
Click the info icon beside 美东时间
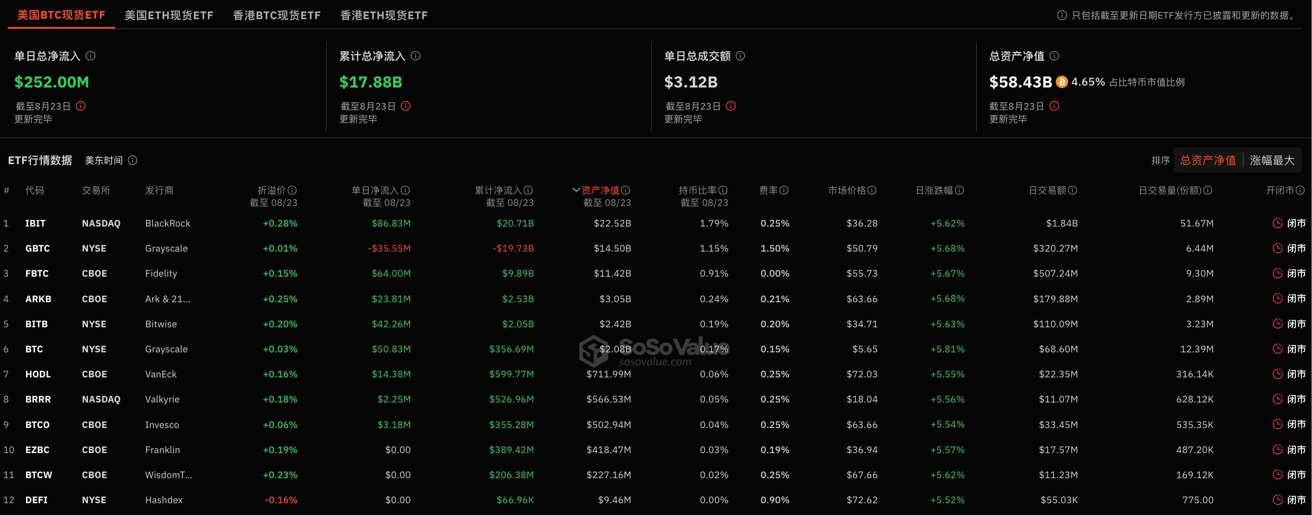[133, 160]
